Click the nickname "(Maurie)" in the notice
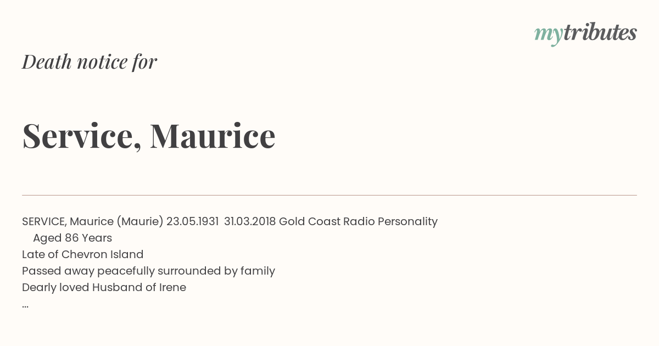Screen dimensions: 659x346 tap(140, 221)
